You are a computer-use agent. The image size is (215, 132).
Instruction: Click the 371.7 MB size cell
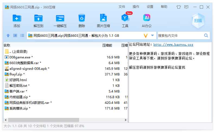[112, 74]
